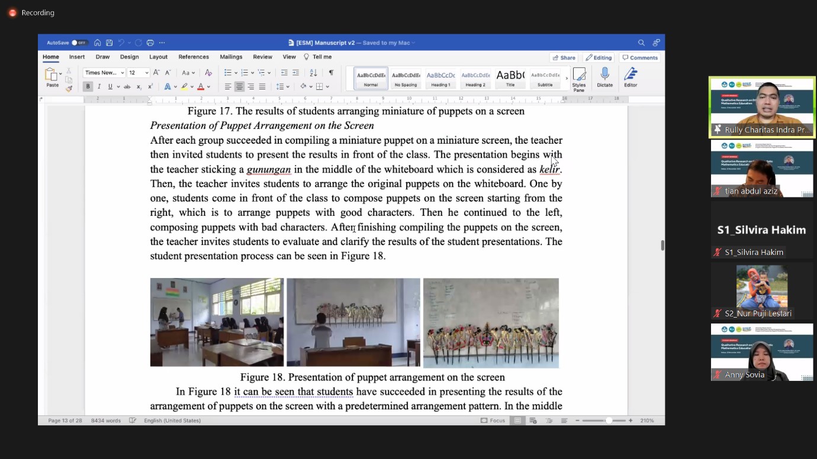Open the Layout tab
817x459 pixels.
coord(158,57)
